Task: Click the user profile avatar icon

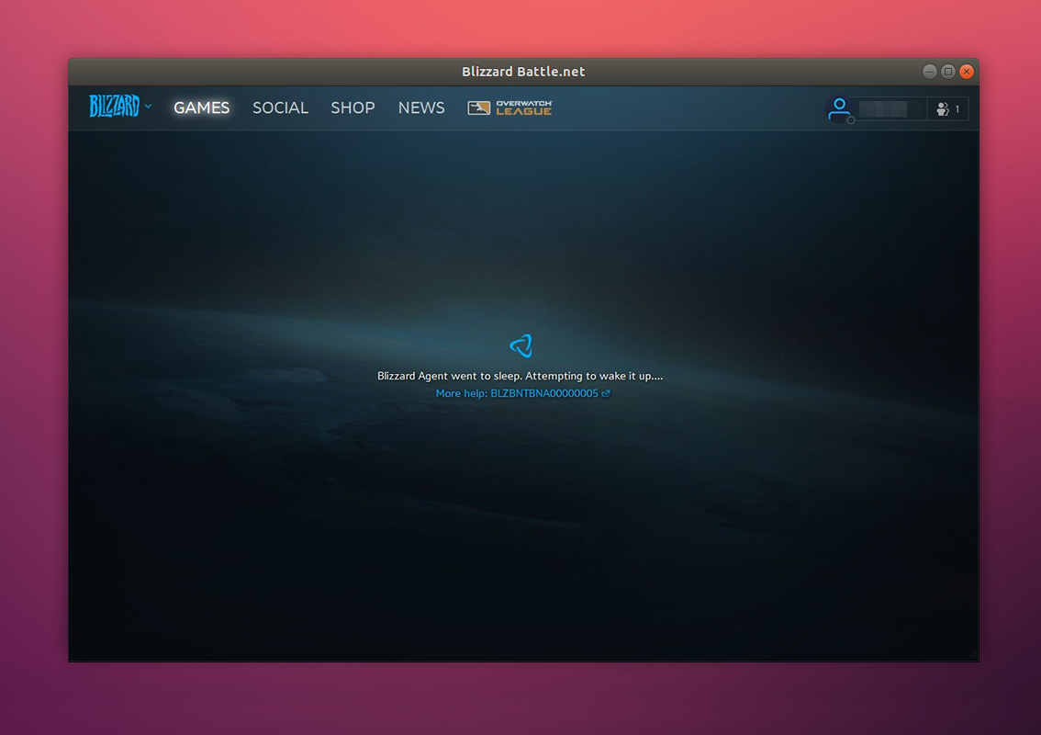Action: [x=839, y=109]
